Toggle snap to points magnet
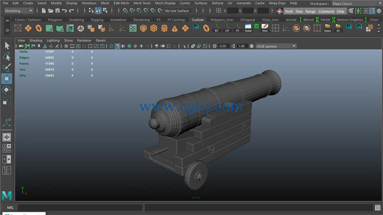 139,11
